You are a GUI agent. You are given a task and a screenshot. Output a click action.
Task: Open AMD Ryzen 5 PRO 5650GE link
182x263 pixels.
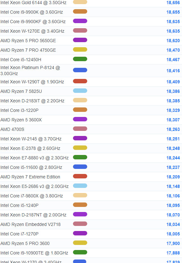(x=28, y=41)
